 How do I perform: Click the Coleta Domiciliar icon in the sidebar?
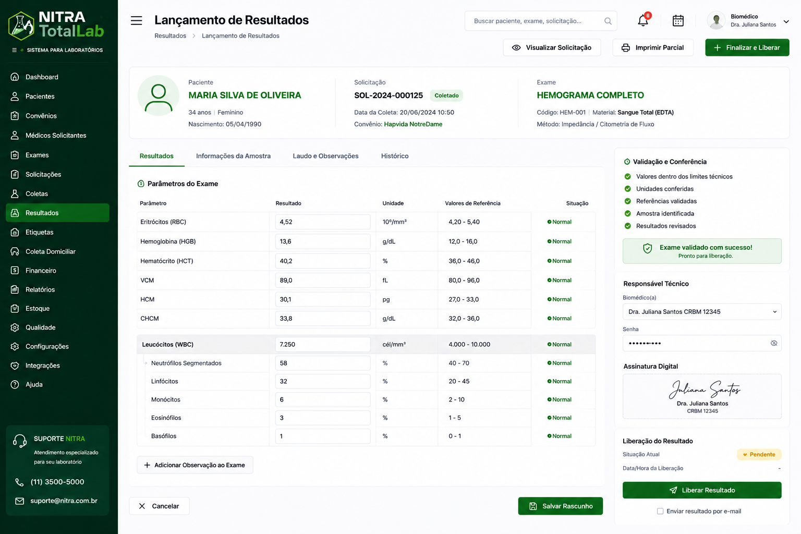15,251
